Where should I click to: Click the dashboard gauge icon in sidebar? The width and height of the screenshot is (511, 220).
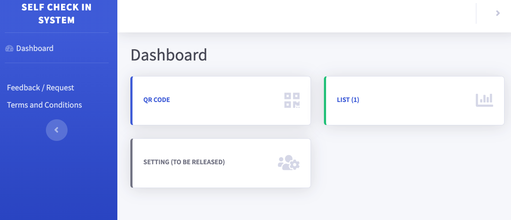pos(9,48)
